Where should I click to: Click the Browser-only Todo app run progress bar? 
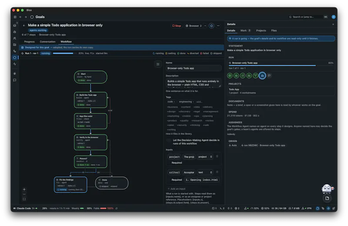click(281, 66)
